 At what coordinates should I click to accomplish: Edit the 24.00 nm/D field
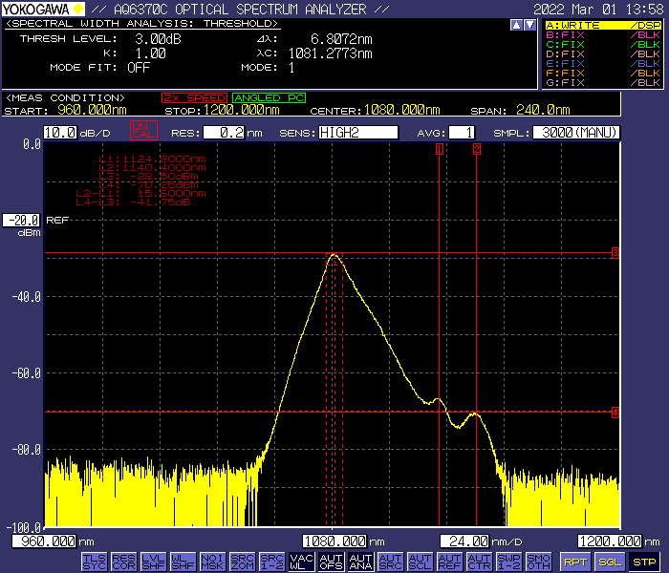tap(464, 541)
